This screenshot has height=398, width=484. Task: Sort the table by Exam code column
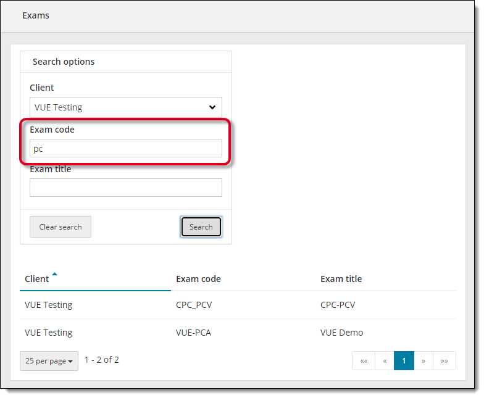click(198, 279)
